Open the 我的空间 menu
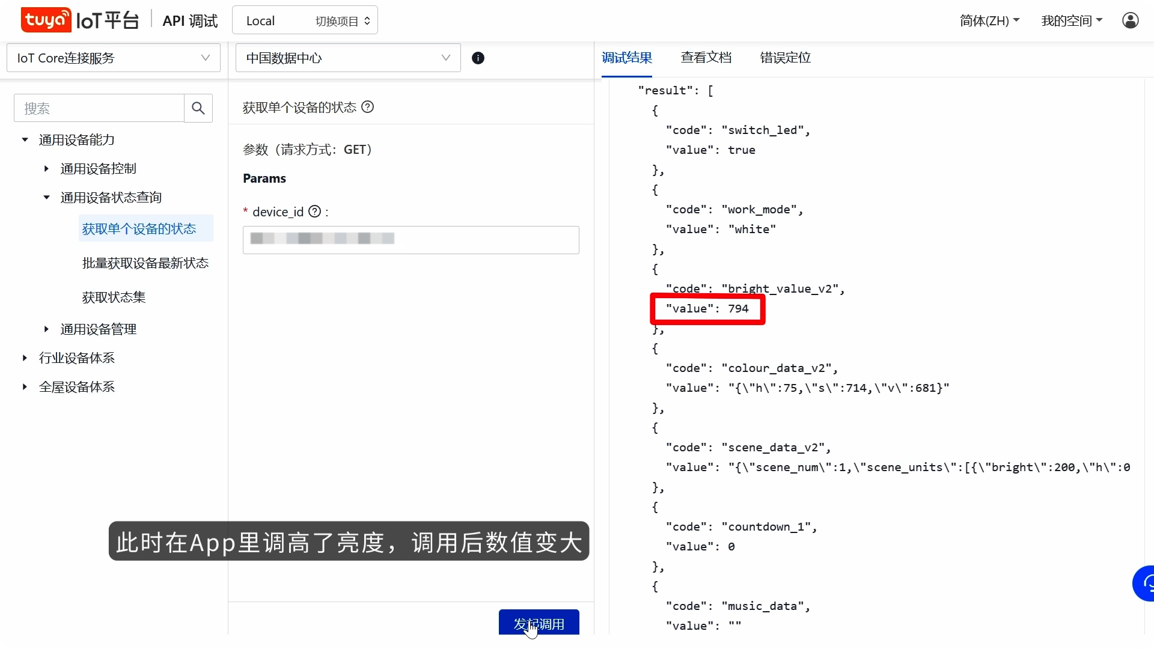Screen dimensions: 1154x649 pos(1072,20)
